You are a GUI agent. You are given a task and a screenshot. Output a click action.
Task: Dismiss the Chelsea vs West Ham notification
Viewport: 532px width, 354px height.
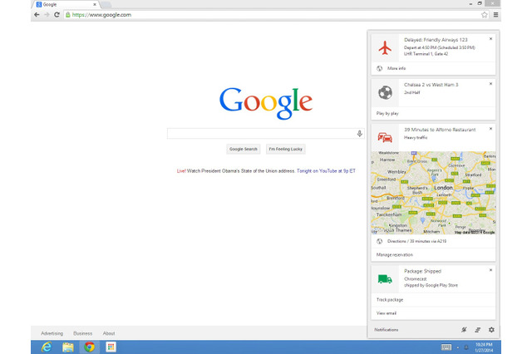coord(490,83)
